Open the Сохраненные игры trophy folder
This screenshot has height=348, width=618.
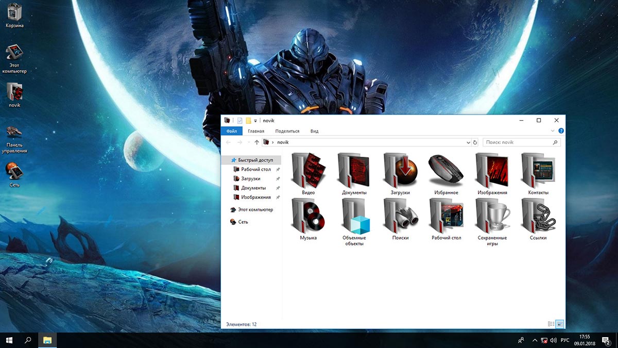tap(492, 216)
